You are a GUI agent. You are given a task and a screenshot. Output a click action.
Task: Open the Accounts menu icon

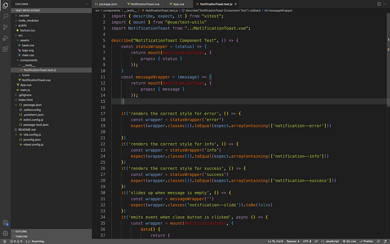pyautogui.click(x=5, y=223)
